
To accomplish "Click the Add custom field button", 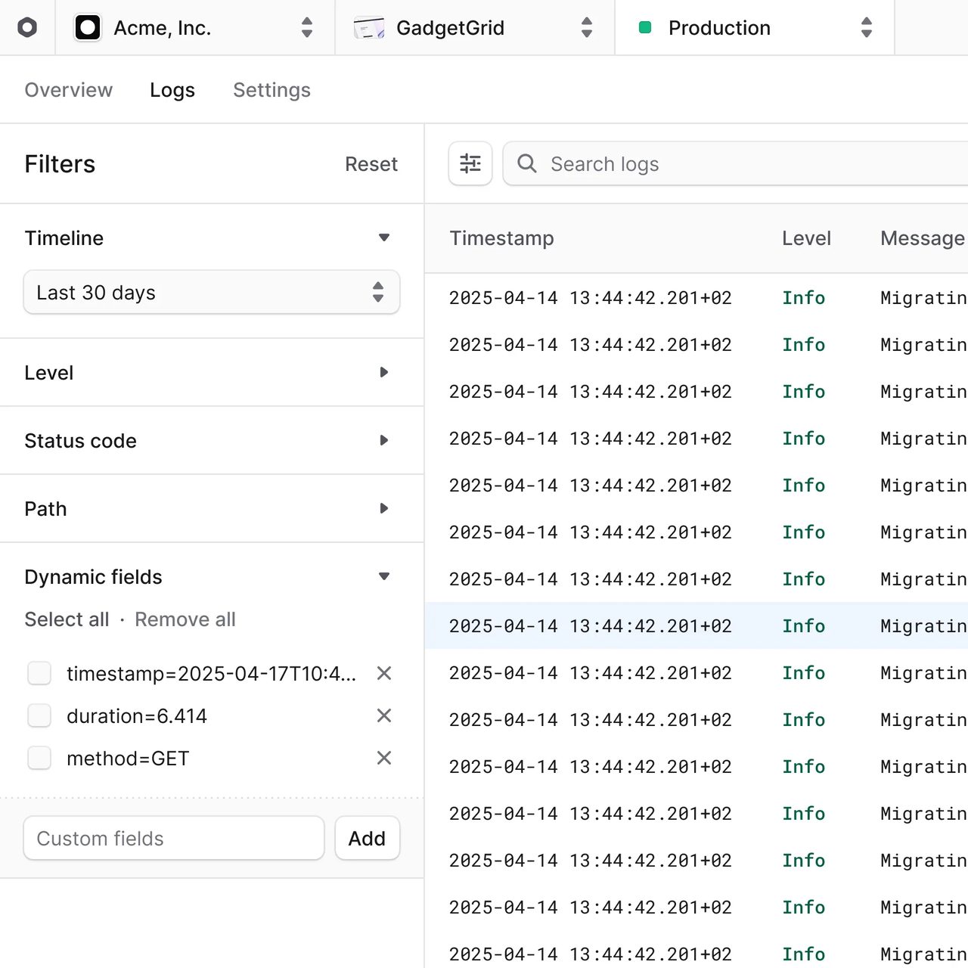I will [x=368, y=838].
